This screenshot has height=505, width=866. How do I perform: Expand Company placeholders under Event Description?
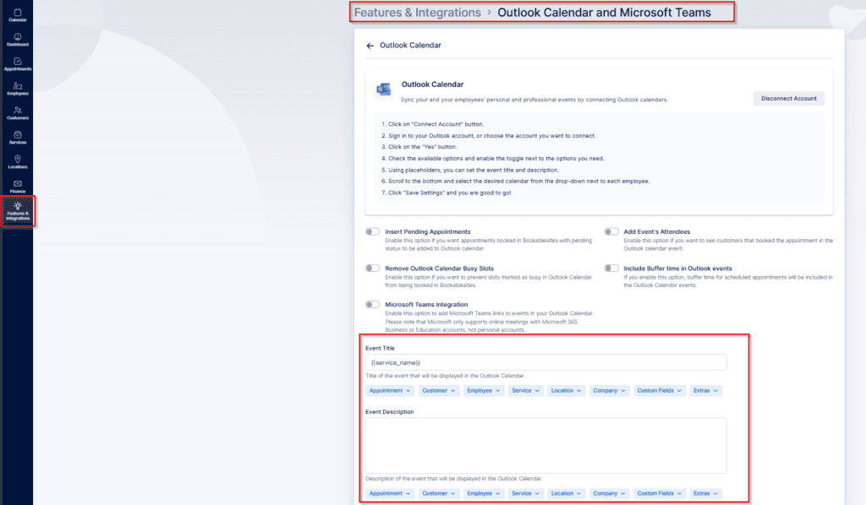click(x=609, y=493)
